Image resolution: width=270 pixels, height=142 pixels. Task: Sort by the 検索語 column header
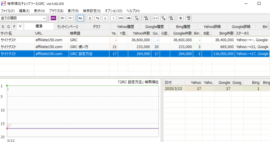[x=89, y=33]
